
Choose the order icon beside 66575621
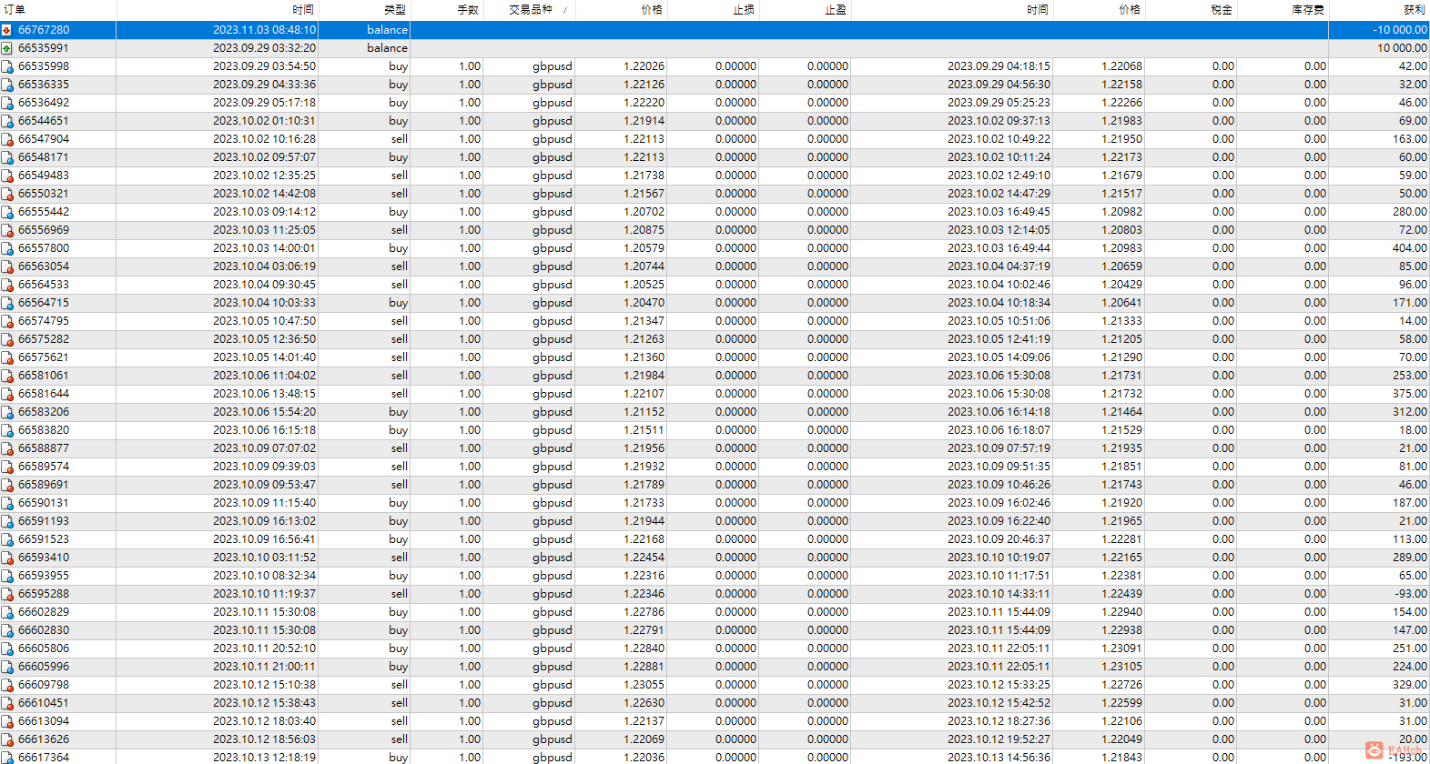(6, 357)
